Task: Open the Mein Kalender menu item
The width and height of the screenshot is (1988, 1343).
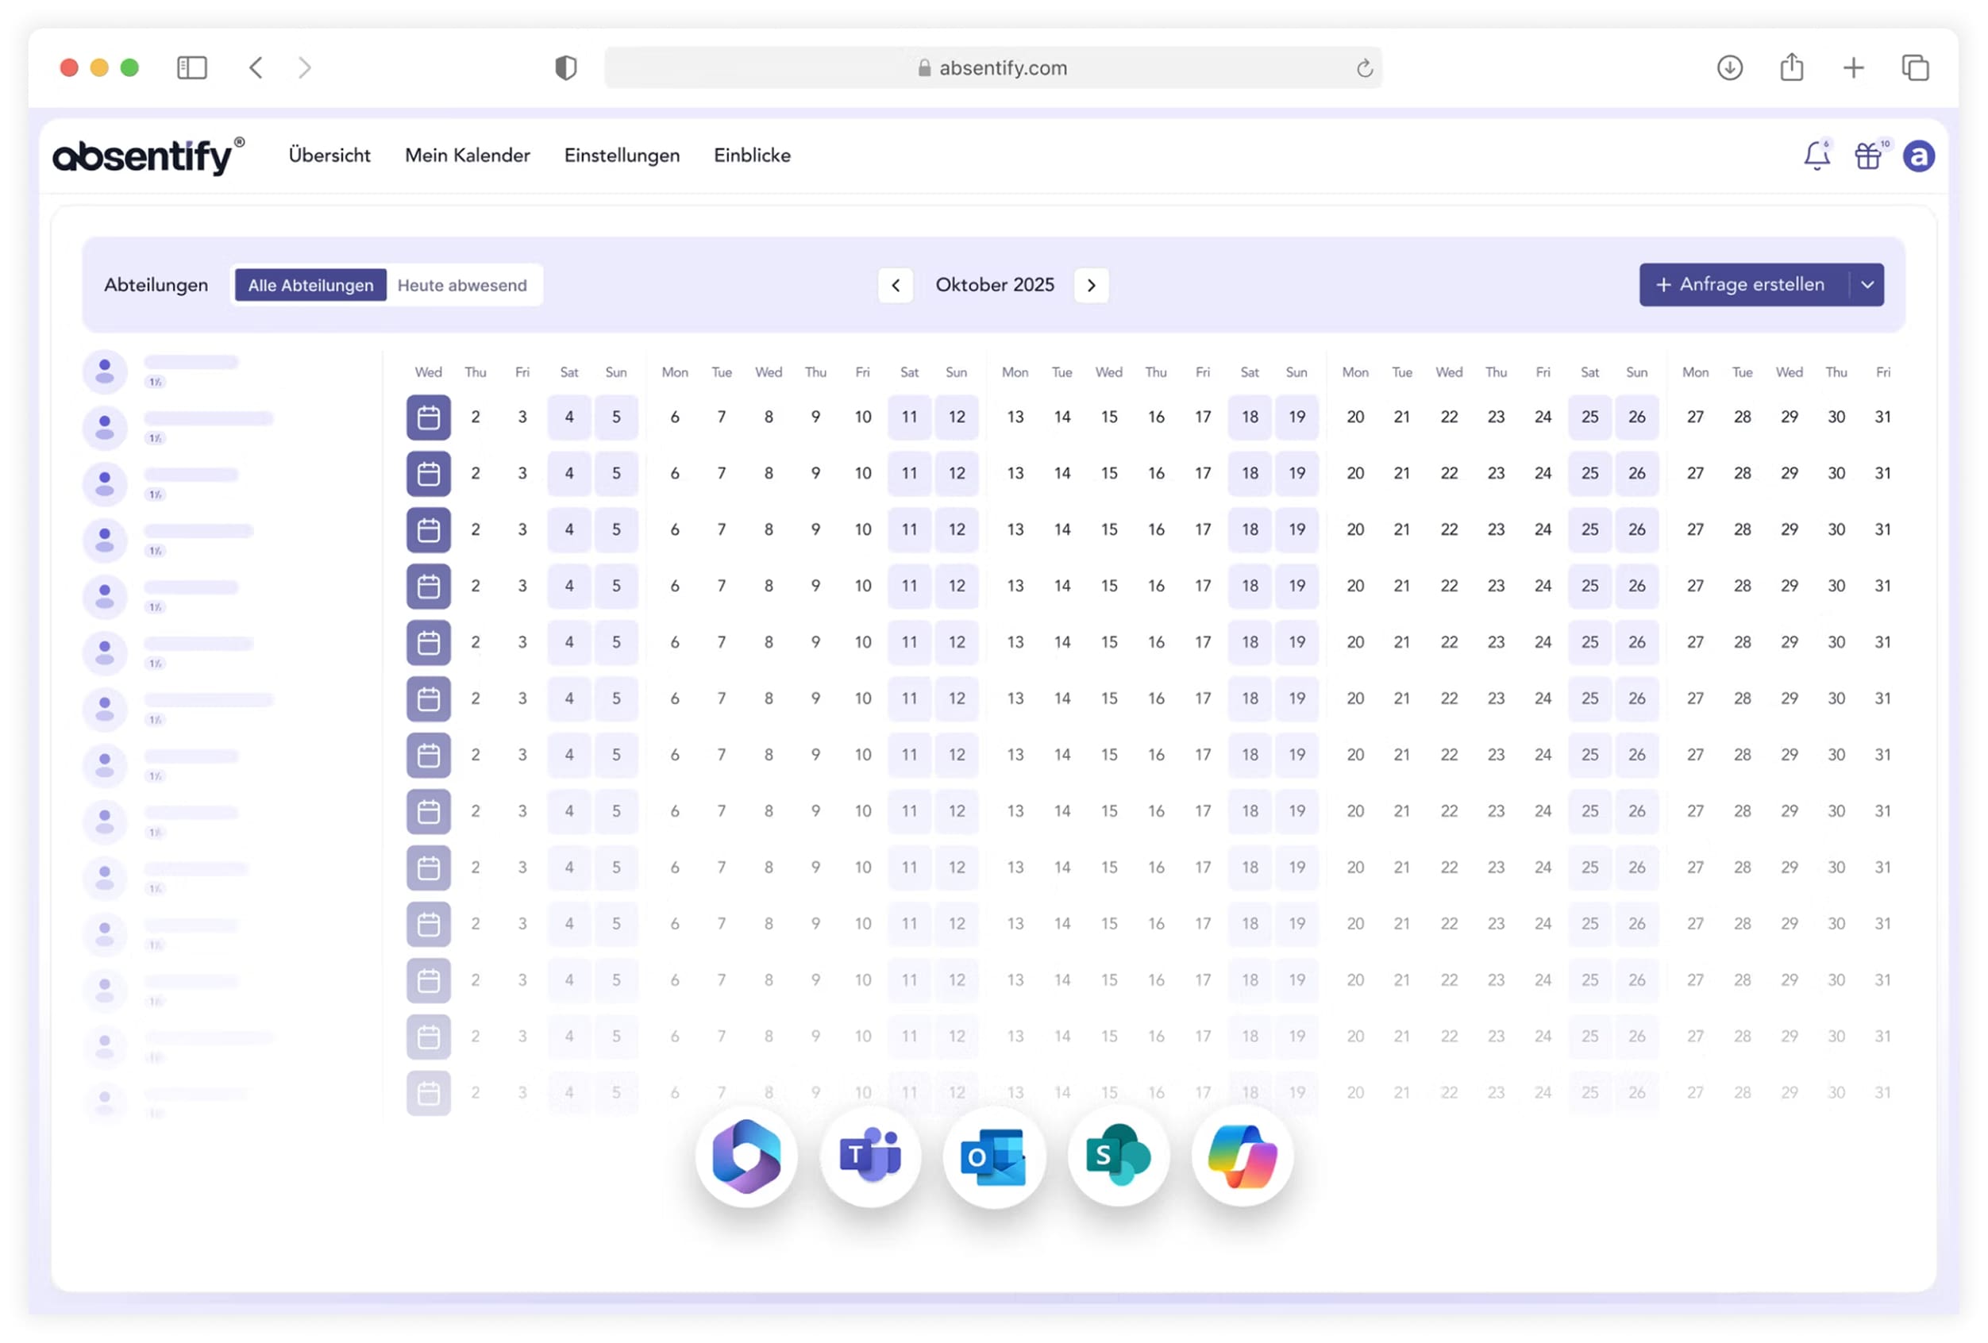Action: (467, 156)
